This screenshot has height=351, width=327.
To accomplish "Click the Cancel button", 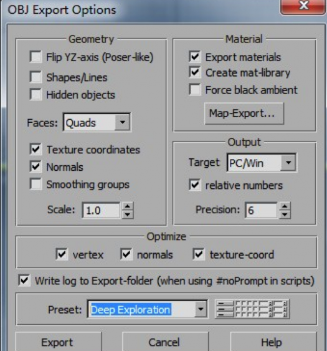I will (165, 342).
